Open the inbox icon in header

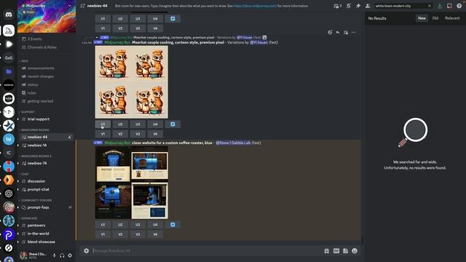click(x=449, y=6)
